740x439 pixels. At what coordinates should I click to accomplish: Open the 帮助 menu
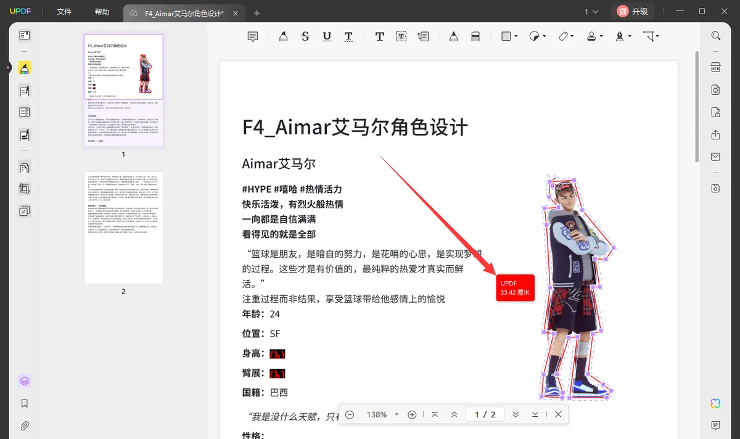(x=102, y=12)
